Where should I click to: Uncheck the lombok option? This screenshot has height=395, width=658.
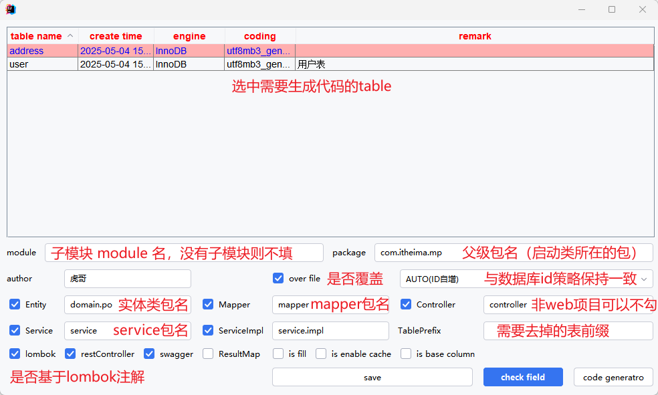point(15,354)
